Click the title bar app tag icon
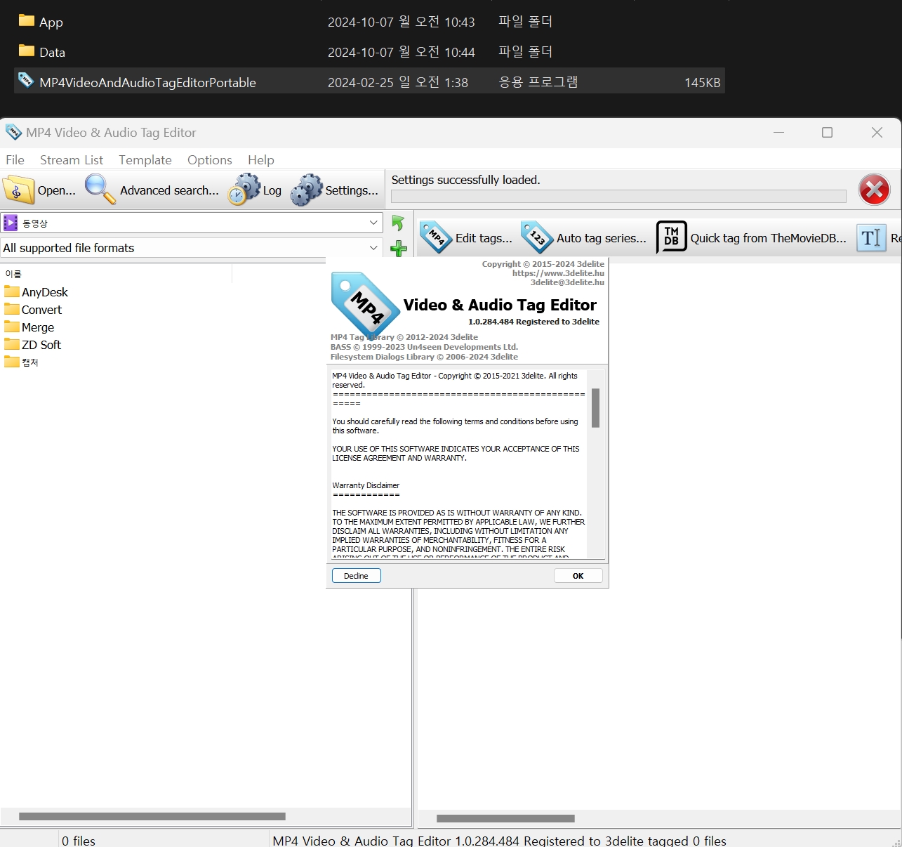This screenshot has width=902, height=847. [13, 132]
